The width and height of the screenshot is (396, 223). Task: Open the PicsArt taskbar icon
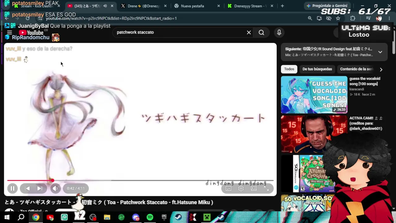pos(64,217)
